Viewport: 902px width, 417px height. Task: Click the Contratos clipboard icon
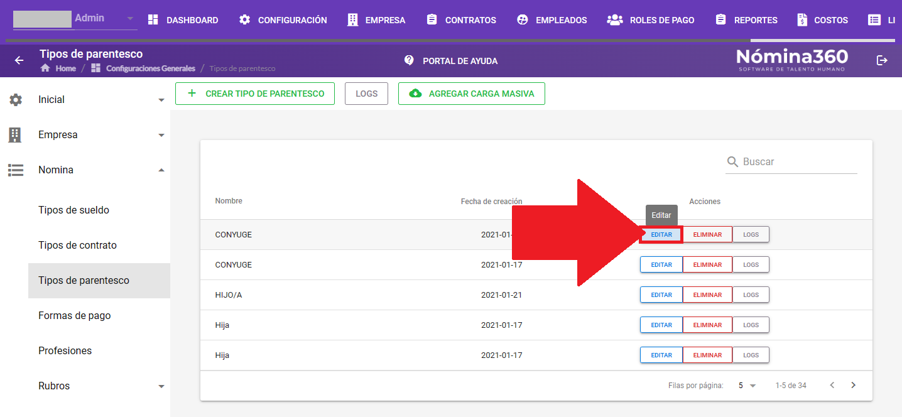(x=432, y=20)
